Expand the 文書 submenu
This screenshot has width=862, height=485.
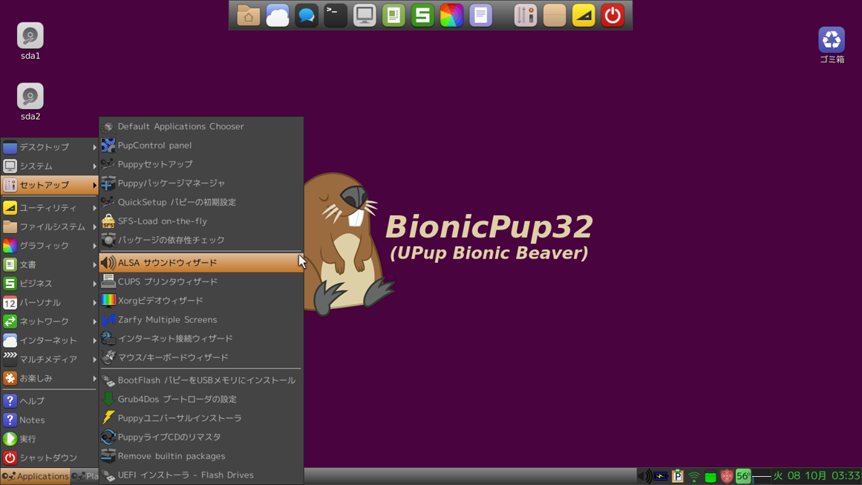[50, 264]
